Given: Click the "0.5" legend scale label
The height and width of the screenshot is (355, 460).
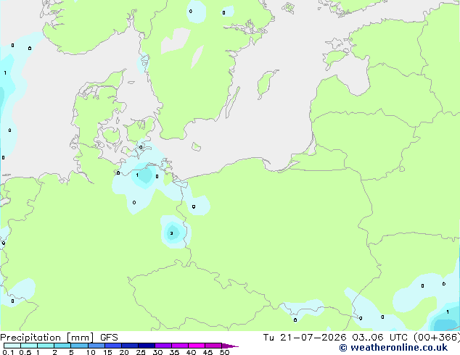Looking at the screenshot, I should click(25, 352).
